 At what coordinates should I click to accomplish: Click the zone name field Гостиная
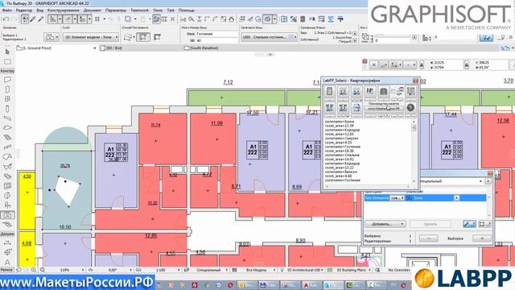coord(216,34)
